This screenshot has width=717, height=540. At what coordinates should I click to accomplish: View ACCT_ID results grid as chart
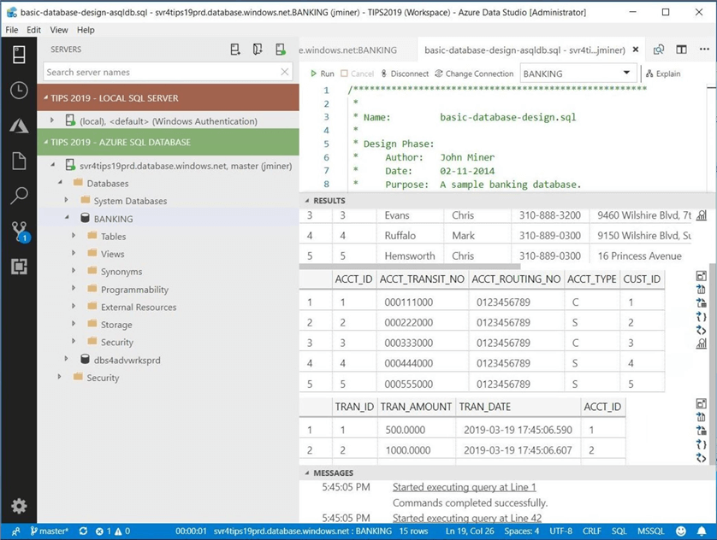click(x=701, y=343)
